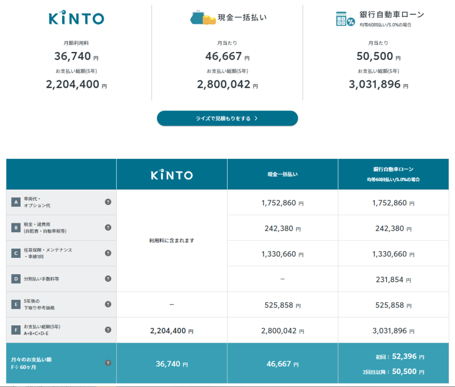455x387 pixels.
Task: Show help for お支払い総額(5年) table row
Action: [x=108, y=330]
